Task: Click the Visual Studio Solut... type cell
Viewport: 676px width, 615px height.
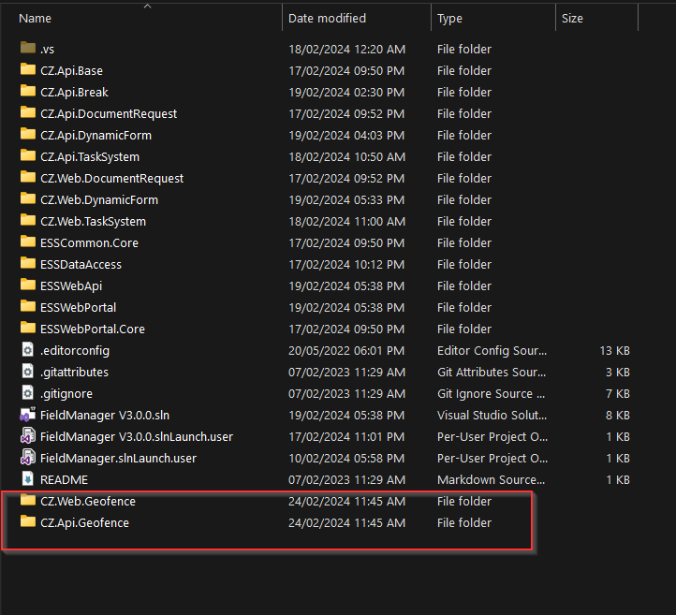Action: (492, 416)
